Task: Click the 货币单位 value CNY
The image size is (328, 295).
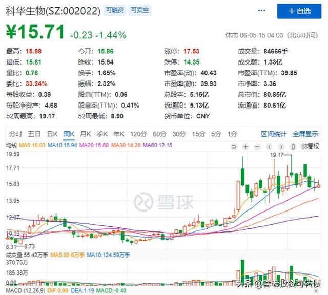Action: 203,116
